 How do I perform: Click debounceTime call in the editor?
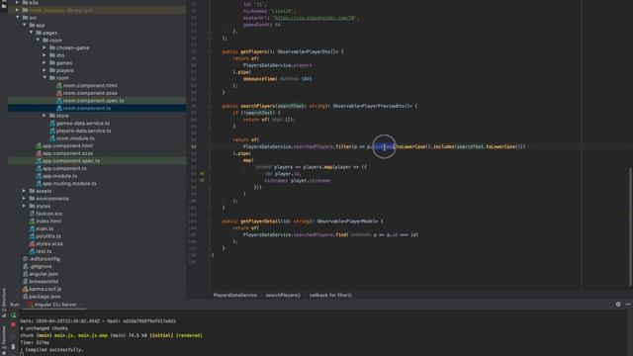pyautogui.click(x=260, y=79)
